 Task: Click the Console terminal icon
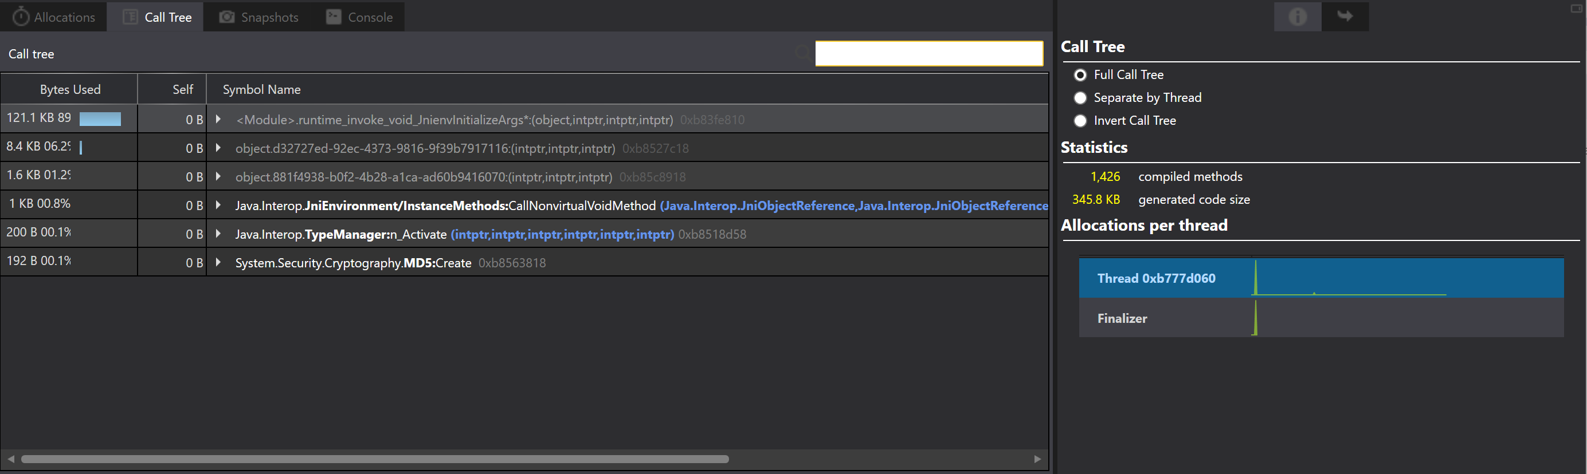coord(334,17)
